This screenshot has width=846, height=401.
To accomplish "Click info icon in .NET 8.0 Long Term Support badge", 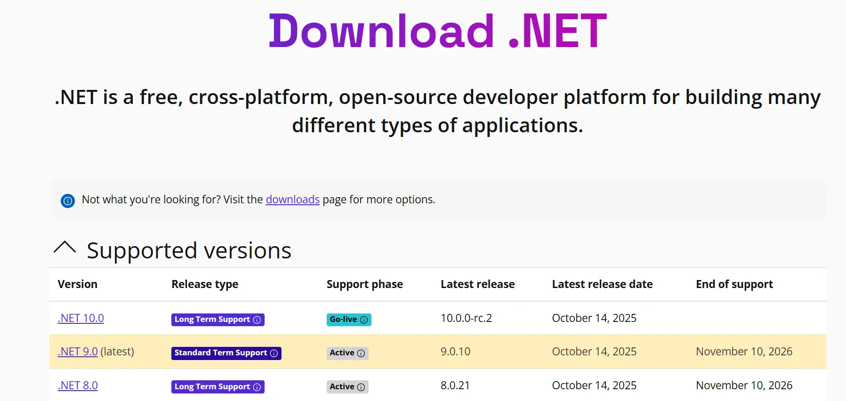I will click(x=257, y=387).
